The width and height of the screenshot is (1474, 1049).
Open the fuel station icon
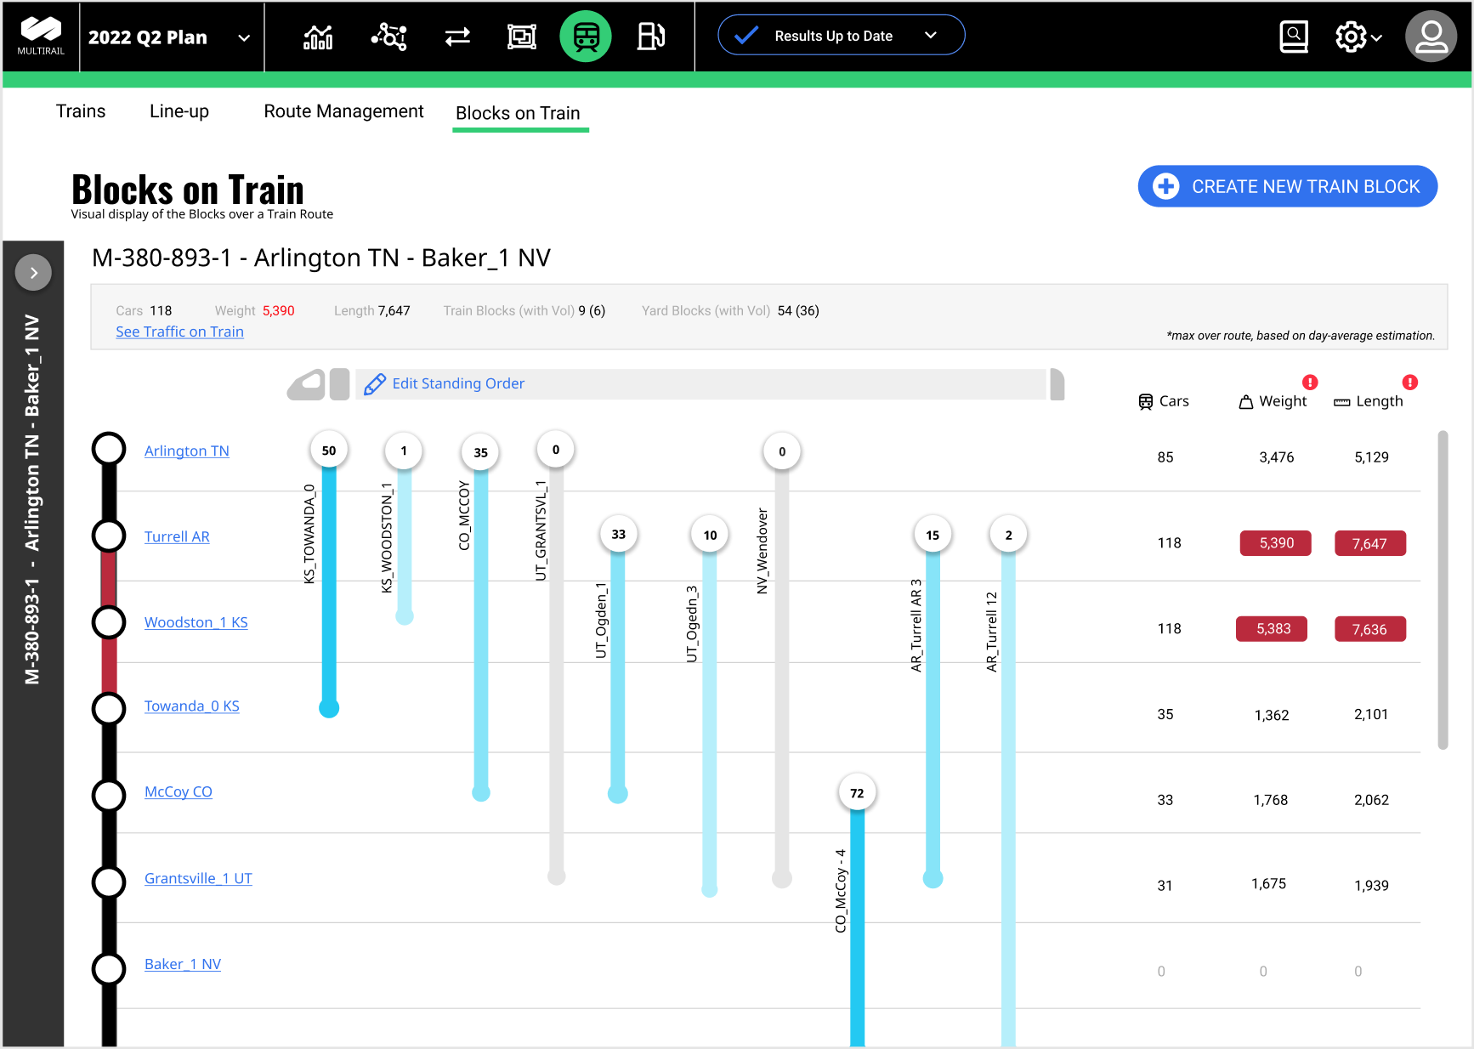pos(651,37)
